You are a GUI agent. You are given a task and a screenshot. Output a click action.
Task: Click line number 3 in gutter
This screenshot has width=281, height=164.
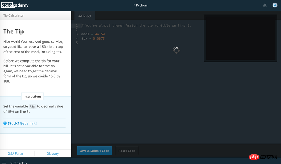[77, 34]
